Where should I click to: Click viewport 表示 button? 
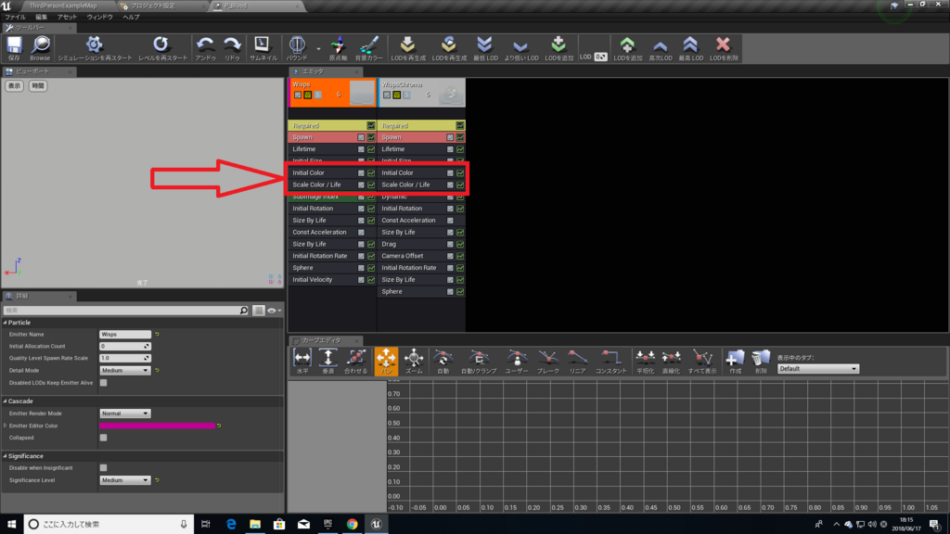point(14,86)
